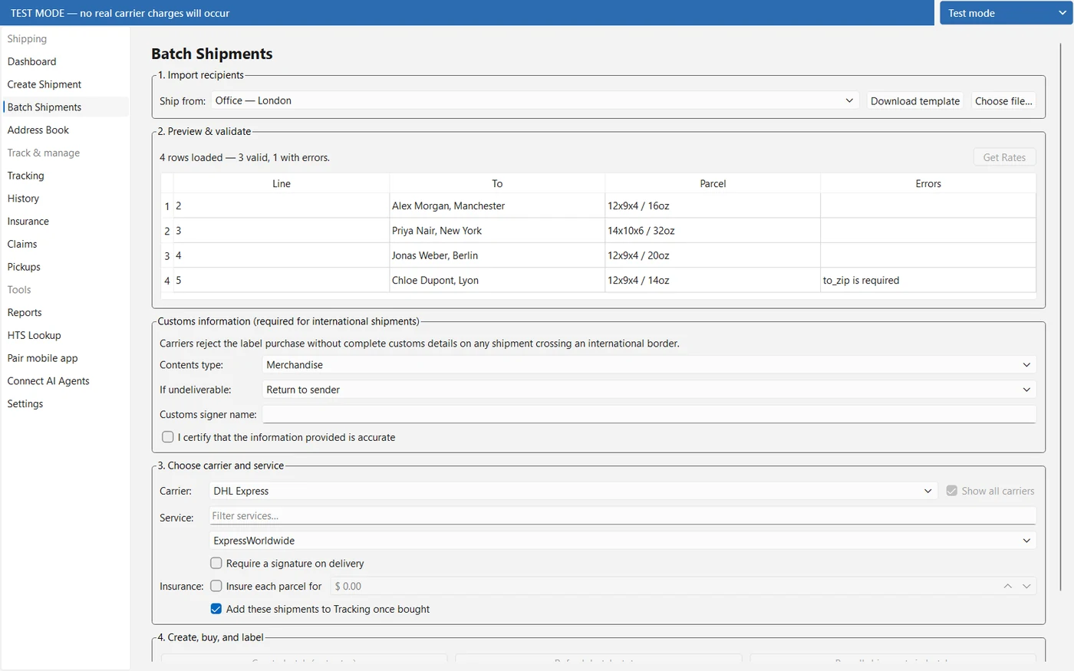Viewport: 1074px width, 671px height.
Task: Click the Errors column header
Action: point(928,184)
